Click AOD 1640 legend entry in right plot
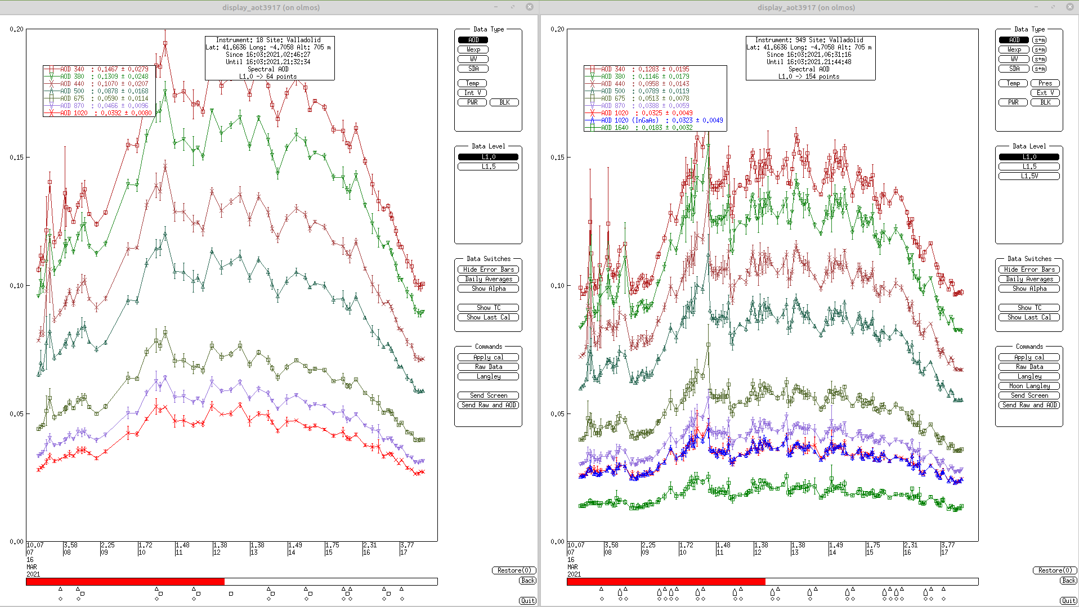The height and width of the screenshot is (607, 1079). click(x=640, y=128)
